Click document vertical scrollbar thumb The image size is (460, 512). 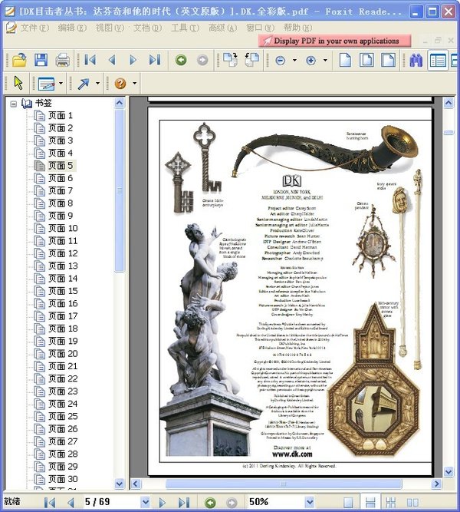(x=449, y=132)
